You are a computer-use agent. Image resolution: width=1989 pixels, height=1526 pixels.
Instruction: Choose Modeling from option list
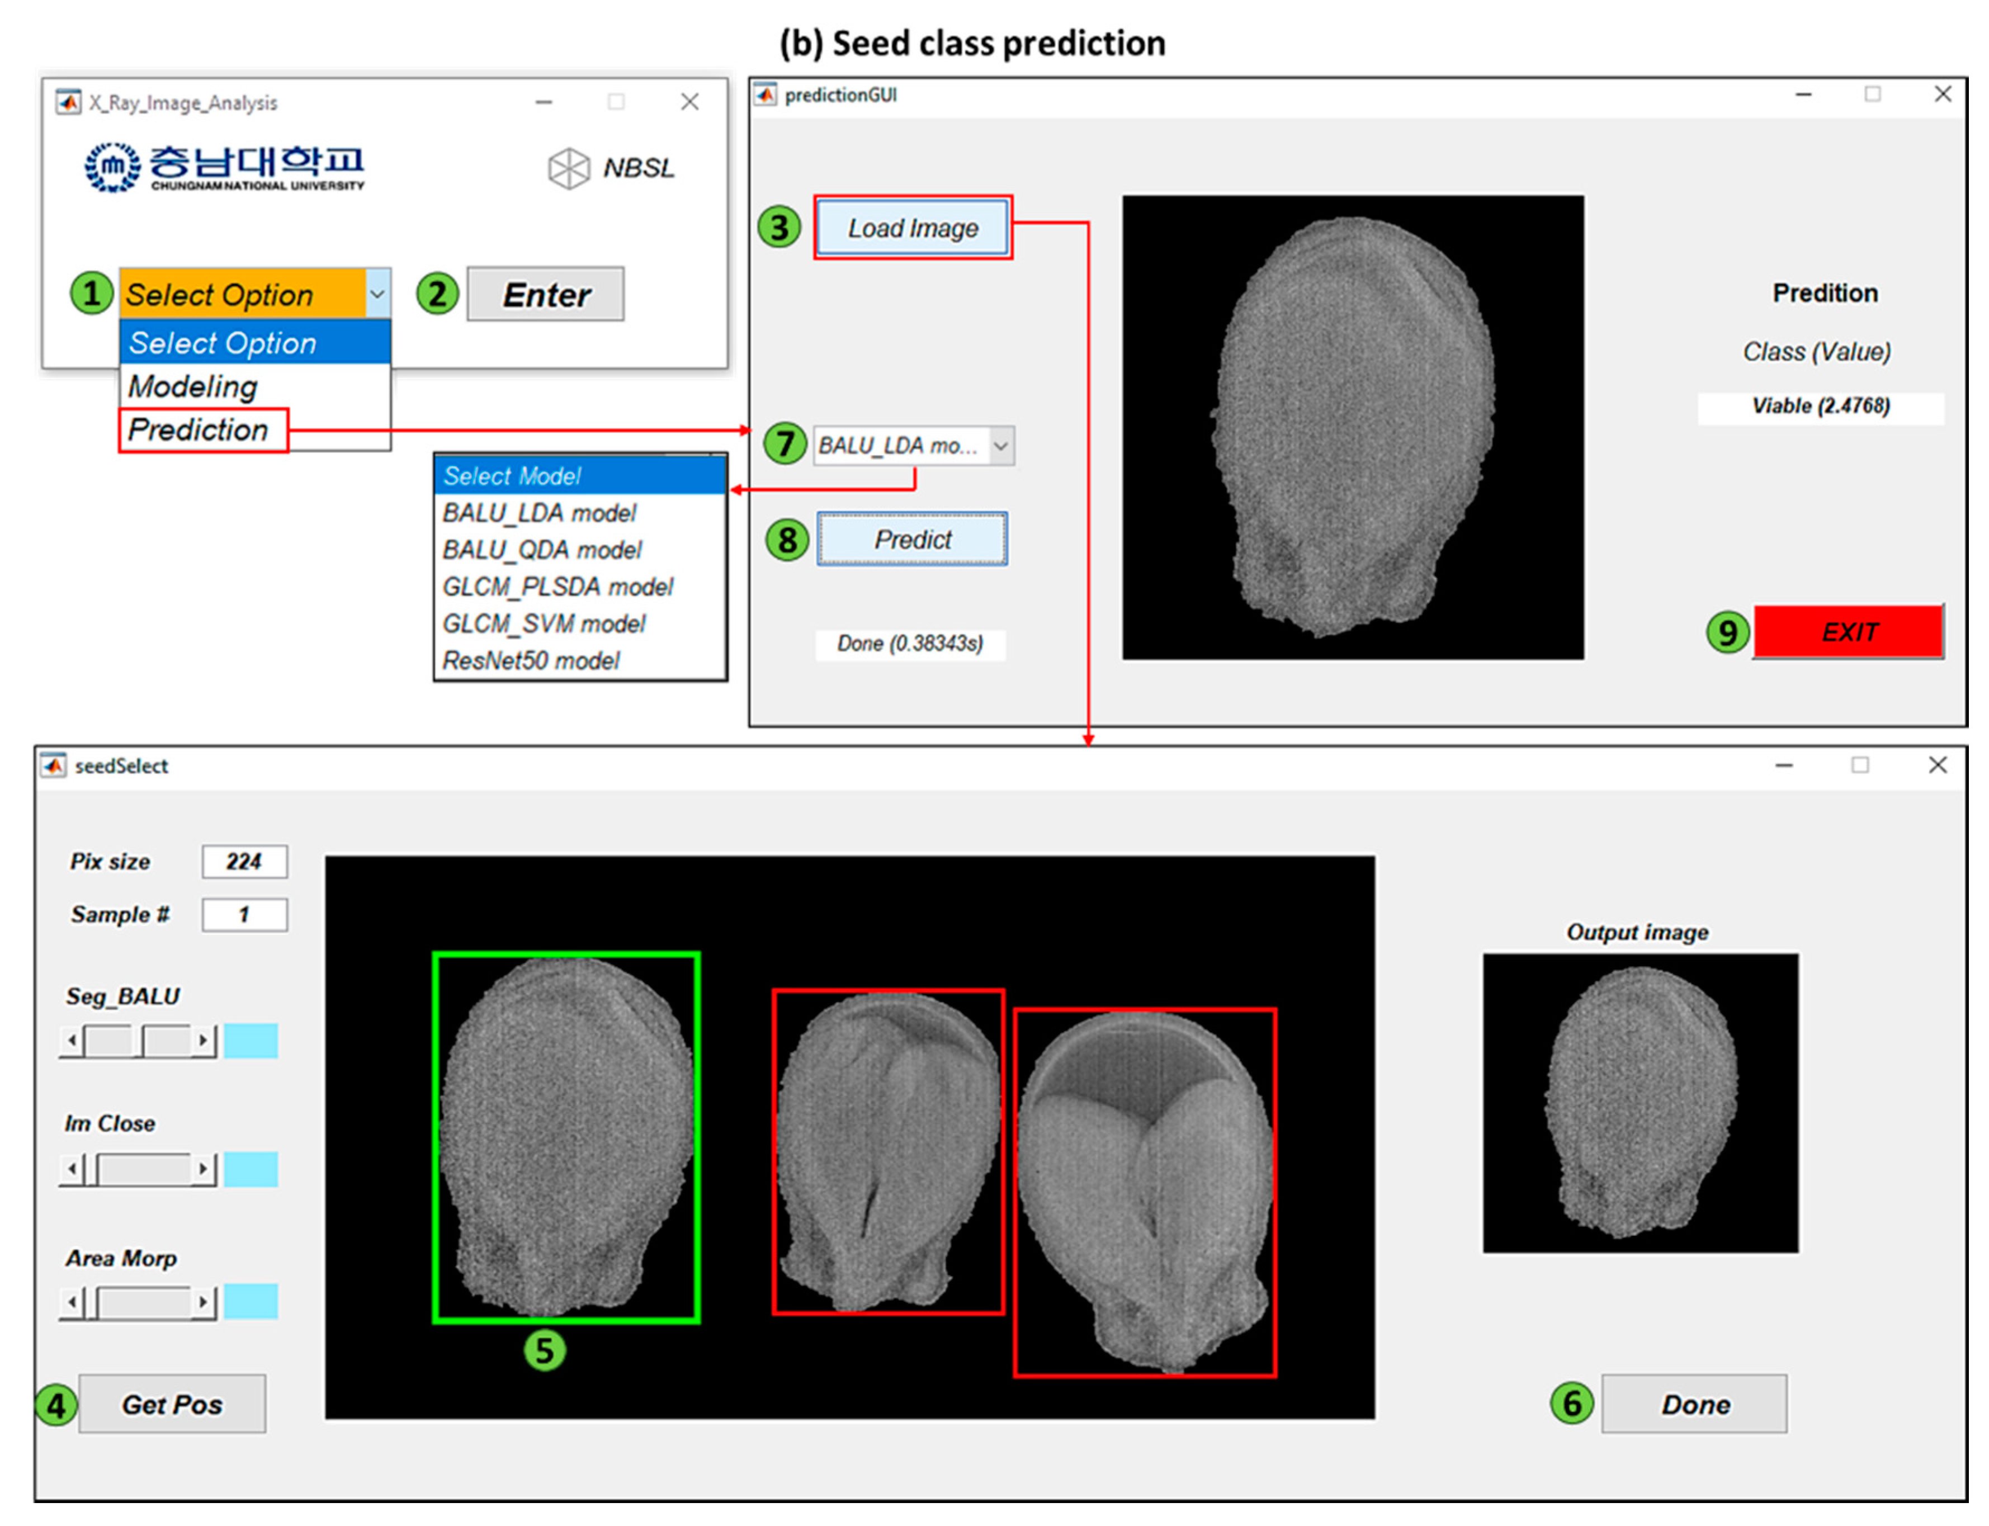click(x=193, y=387)
